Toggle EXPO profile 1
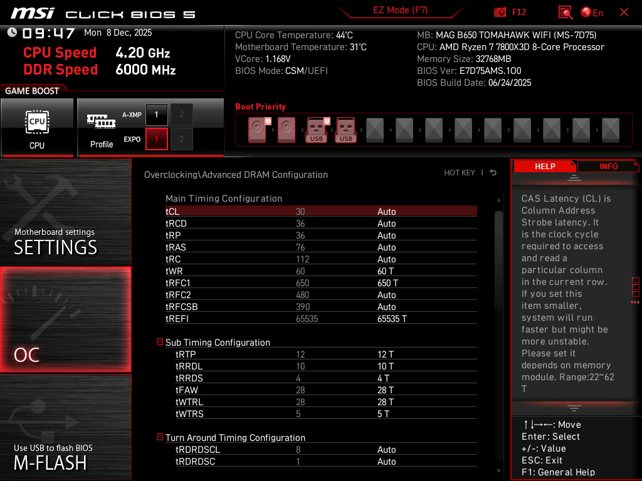642x481 pixels. click(x=156, y=139)
